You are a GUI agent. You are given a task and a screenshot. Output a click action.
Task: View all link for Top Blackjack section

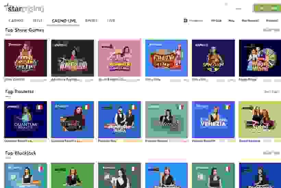[x=271, y=153]
